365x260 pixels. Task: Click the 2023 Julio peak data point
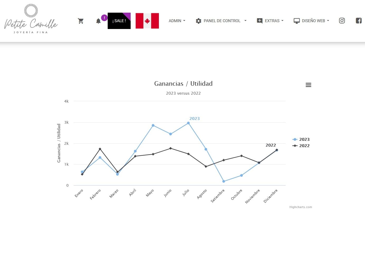188,123
